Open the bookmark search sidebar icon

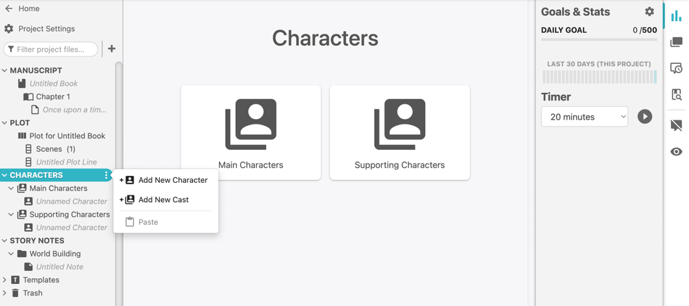[677, 94]
